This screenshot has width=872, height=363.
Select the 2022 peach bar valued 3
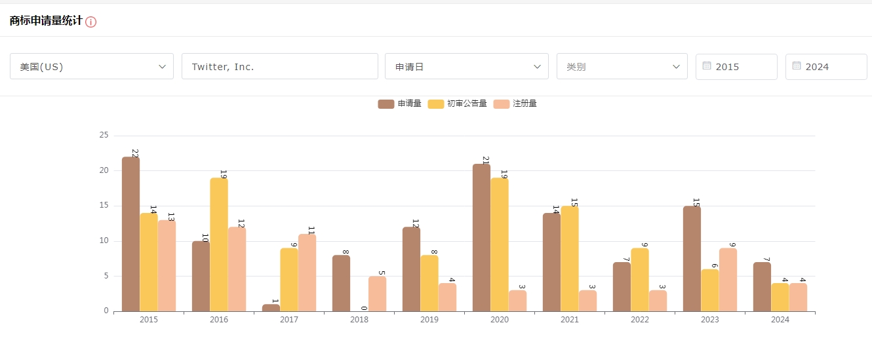(x=658, y=301)
